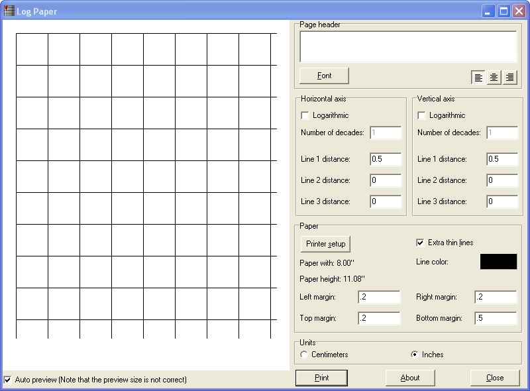530x391 pixels.
Task: Click the Left margin input field
Action: (379, 298)
